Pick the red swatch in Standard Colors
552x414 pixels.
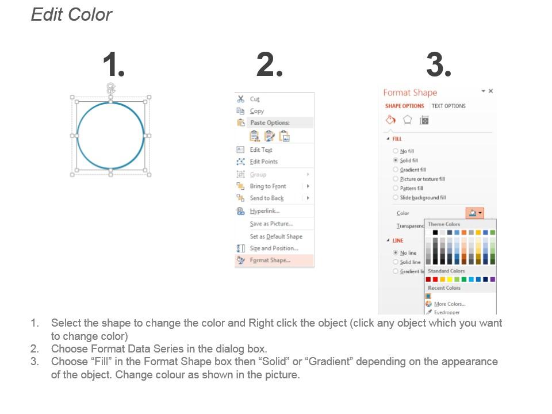435,279
